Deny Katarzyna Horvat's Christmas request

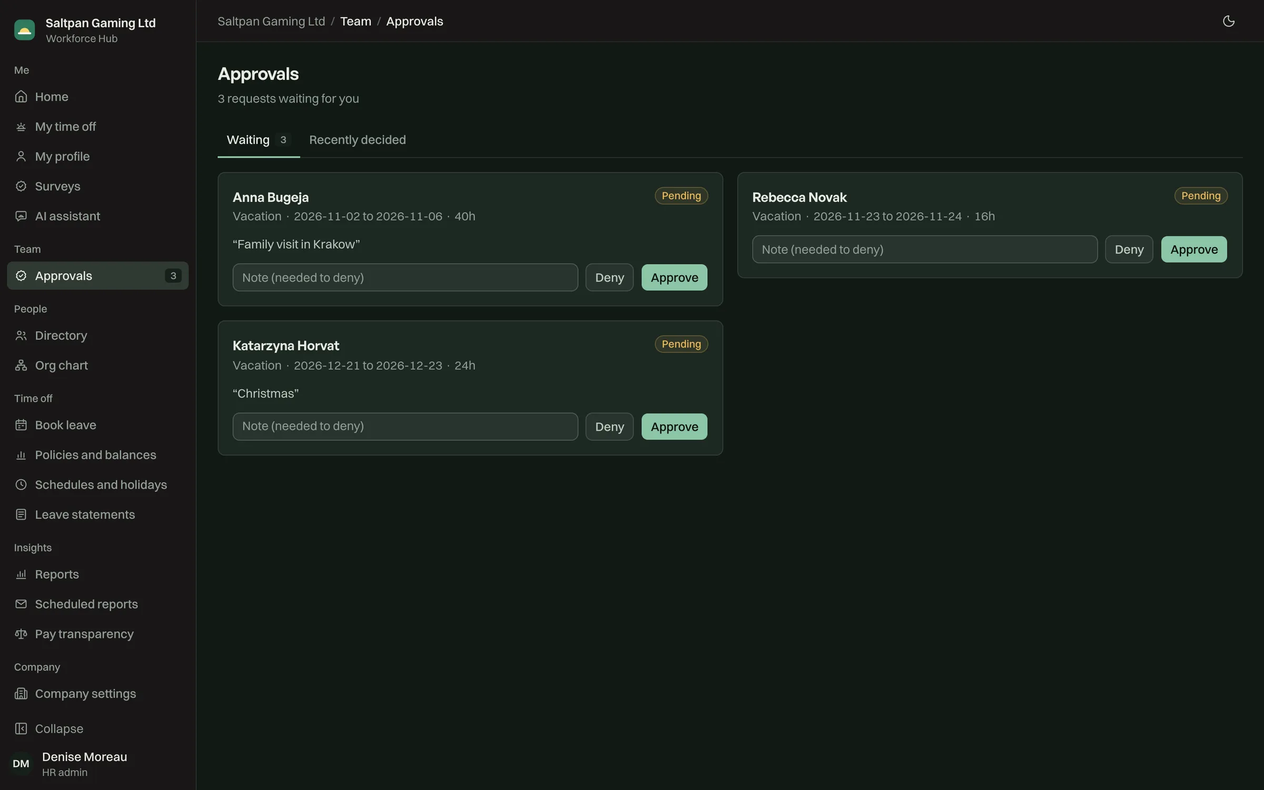point(609,427)
